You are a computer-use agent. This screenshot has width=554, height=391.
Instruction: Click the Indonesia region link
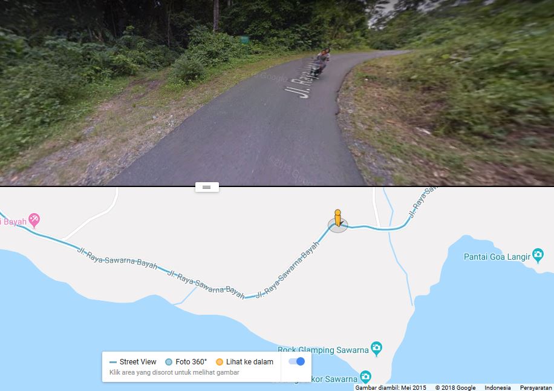click(x=498, y=388)
